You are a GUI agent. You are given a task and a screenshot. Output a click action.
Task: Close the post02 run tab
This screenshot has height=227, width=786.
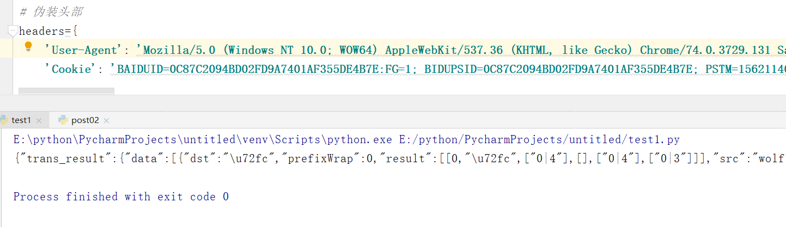(x=106, y=121)
